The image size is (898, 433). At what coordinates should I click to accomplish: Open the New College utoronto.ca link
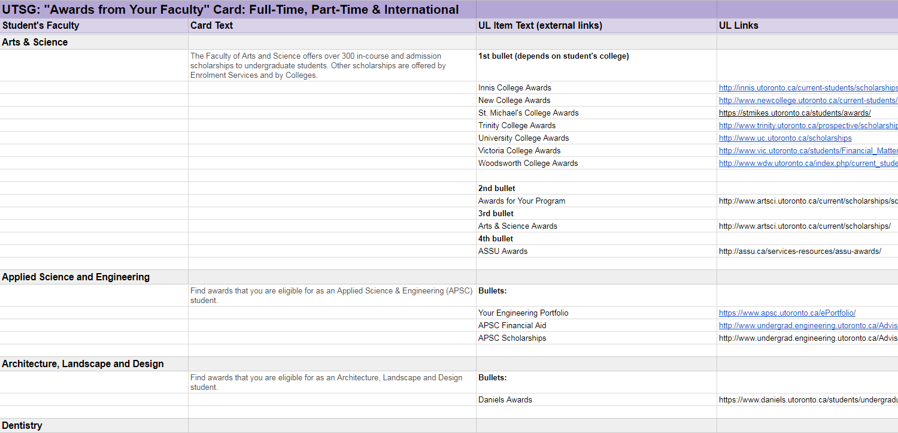pos(808,101)
